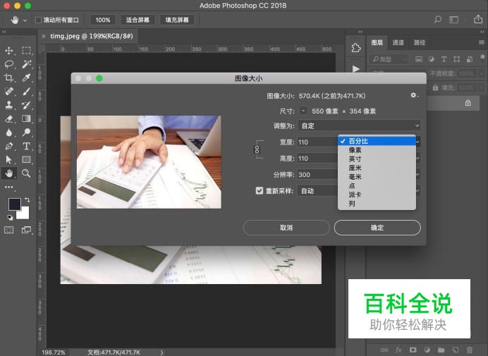Uncheck the 重新采样 checkbox
488x356 pixels.
(x=259, y=190)
